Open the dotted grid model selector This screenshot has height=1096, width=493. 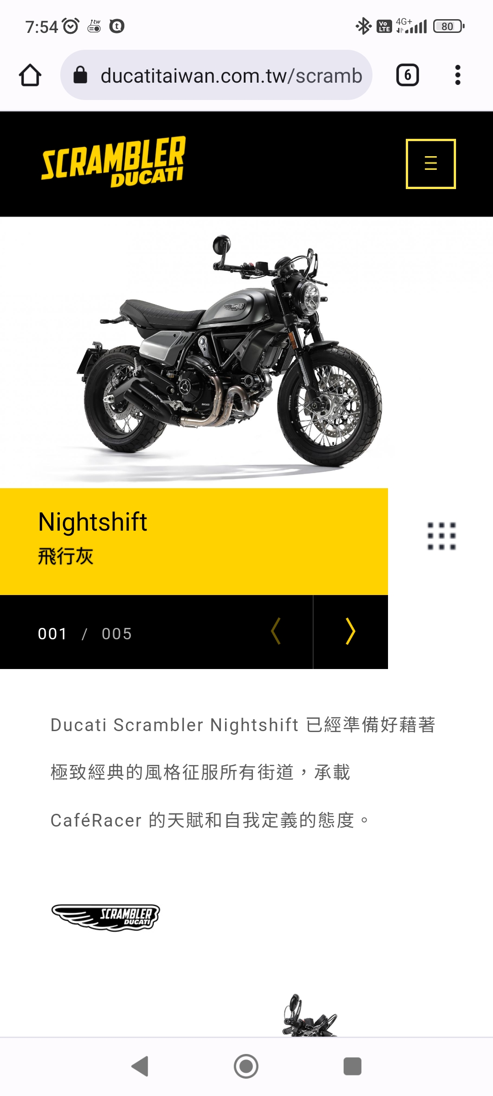click(441, 536)
